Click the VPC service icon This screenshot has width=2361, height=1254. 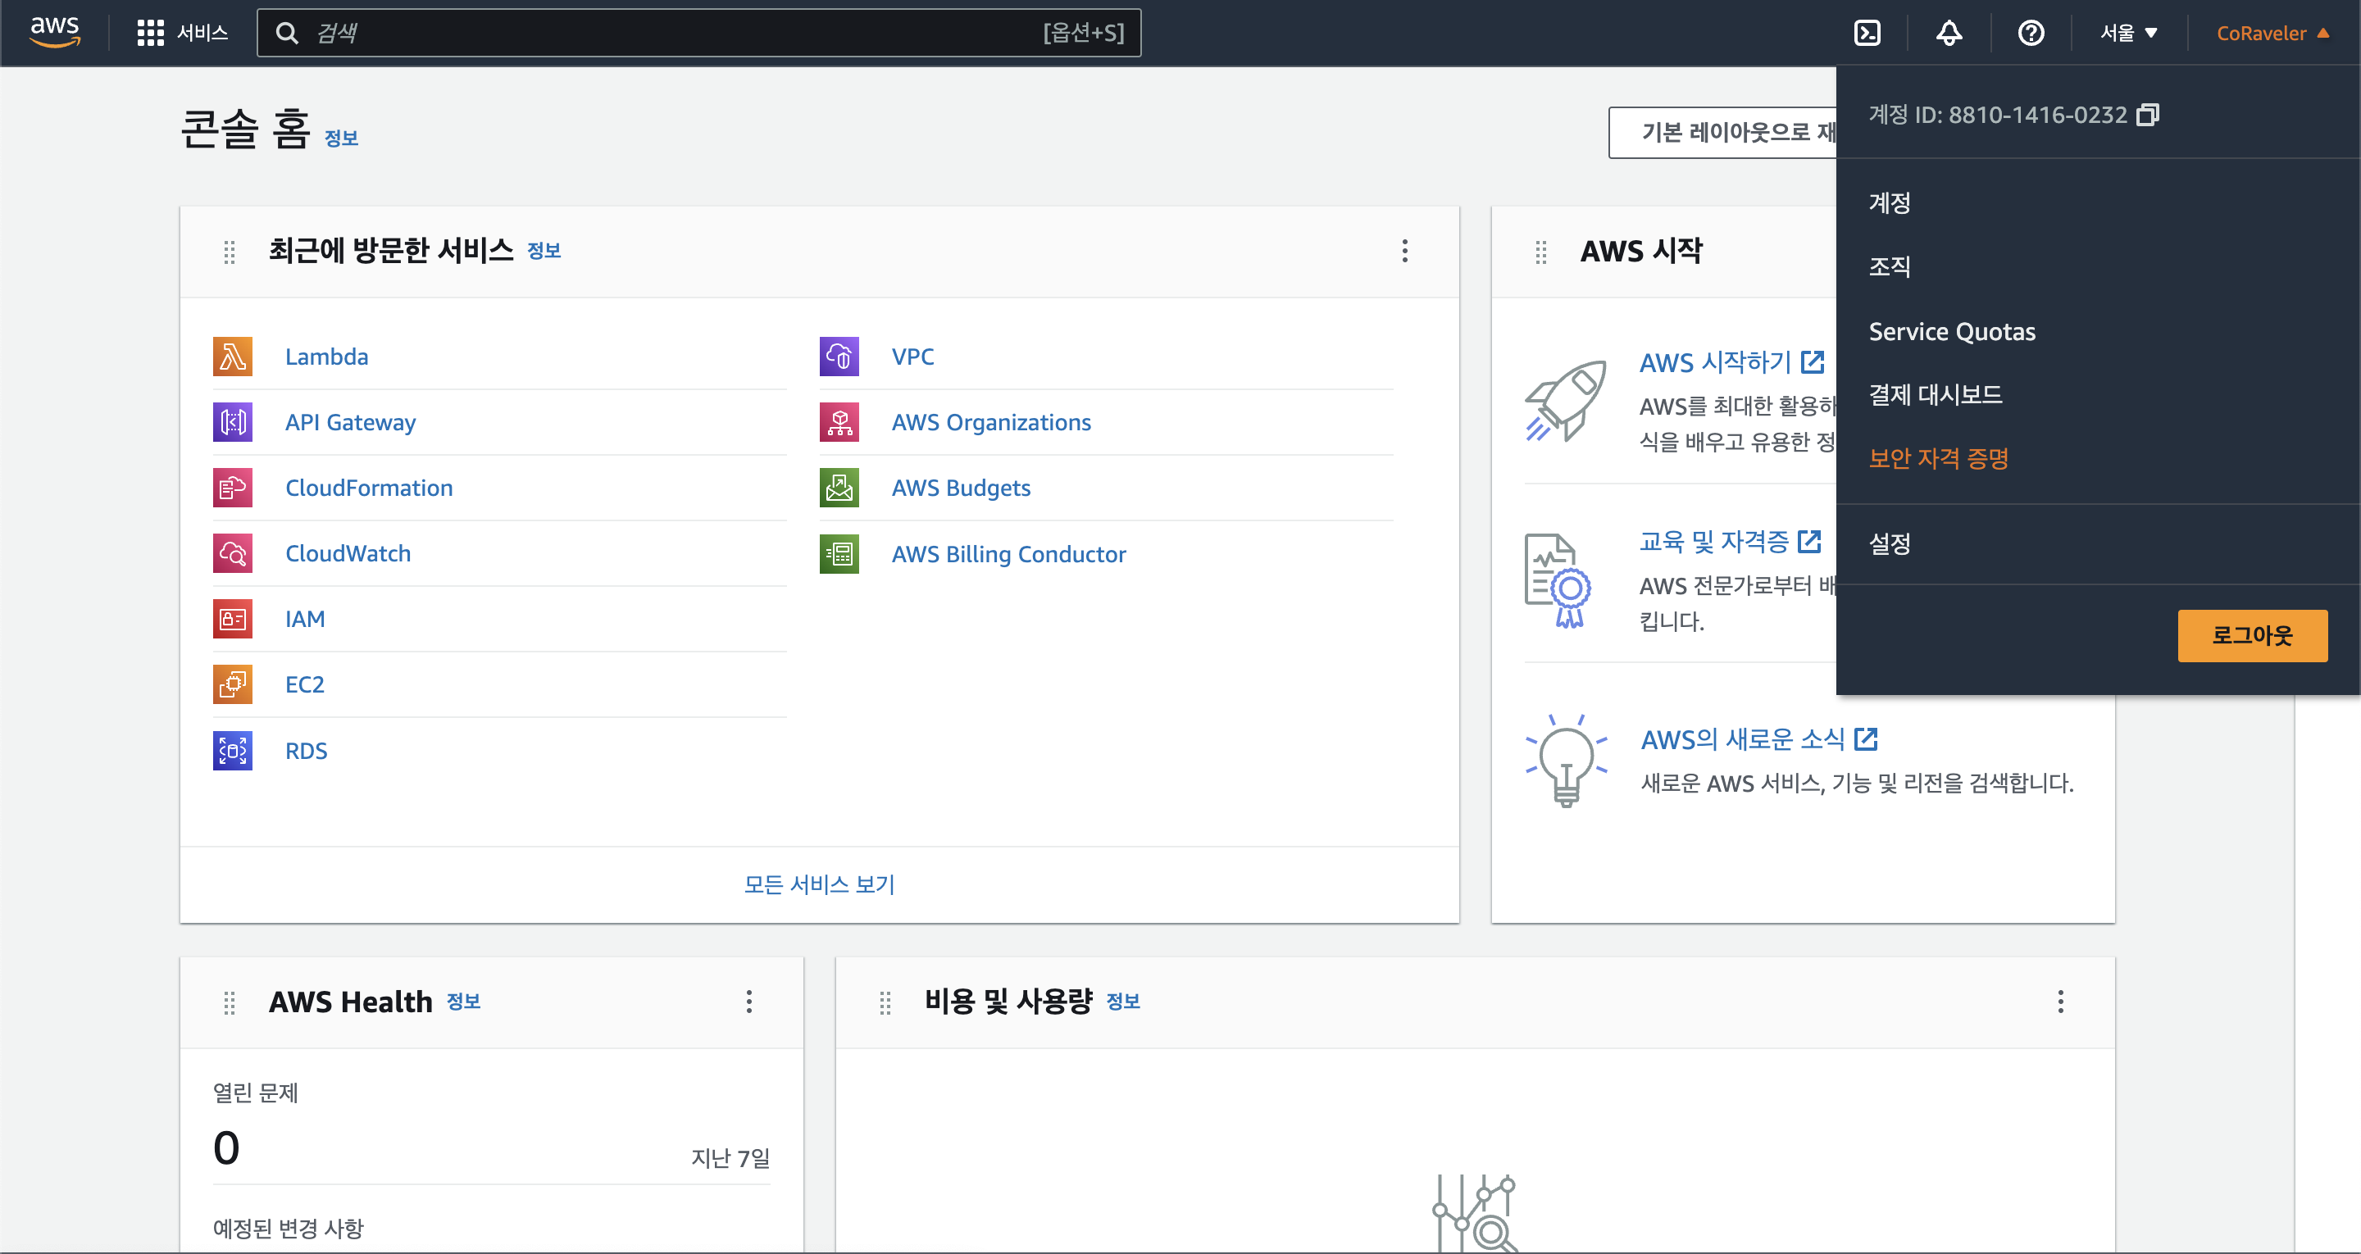coord(839,357)
